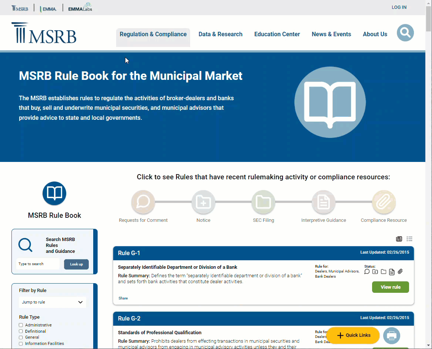Filter by Requests for Comment icon
The width and height of the screenshot is (432, 349).
[x=143, y=202]
